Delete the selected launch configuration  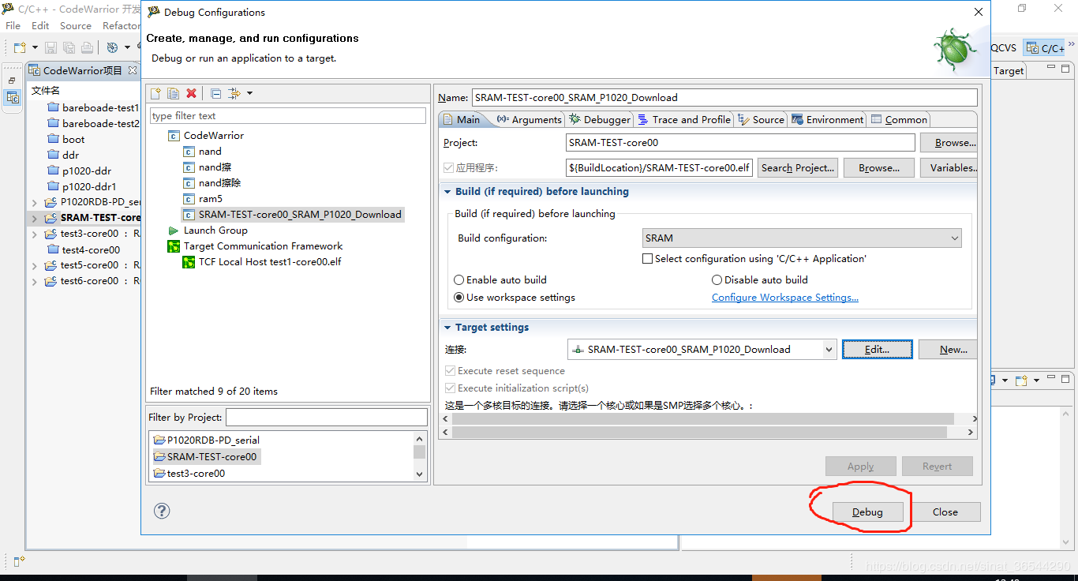(191, 93)
